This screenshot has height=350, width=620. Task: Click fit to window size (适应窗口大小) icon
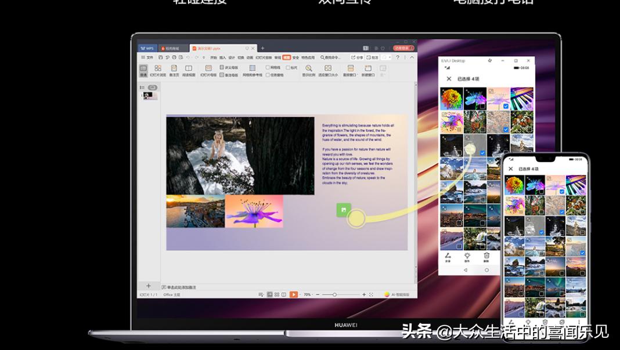click(x=327, y=68)
